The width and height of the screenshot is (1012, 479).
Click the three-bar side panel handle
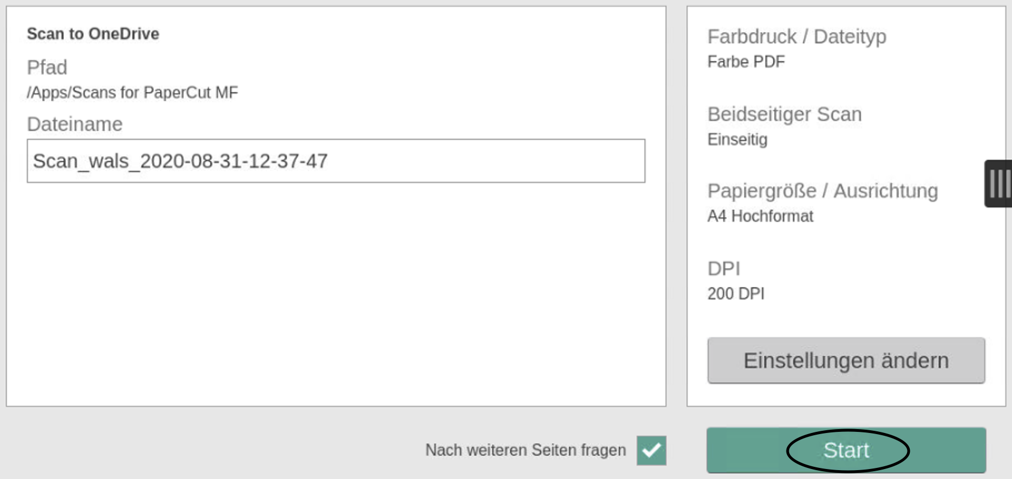click(999, 184)
